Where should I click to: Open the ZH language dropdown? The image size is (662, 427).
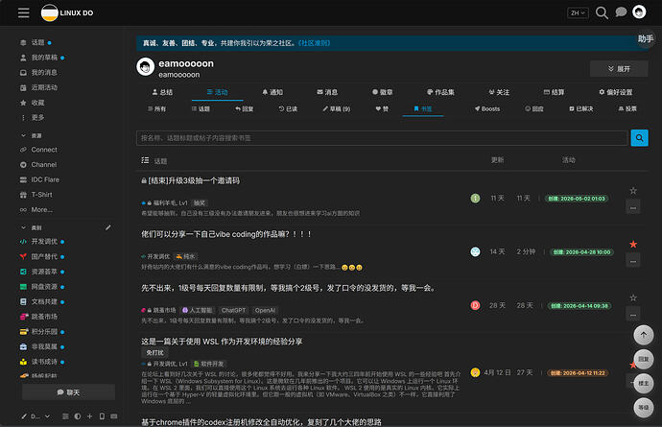click(x=578, y=13)
